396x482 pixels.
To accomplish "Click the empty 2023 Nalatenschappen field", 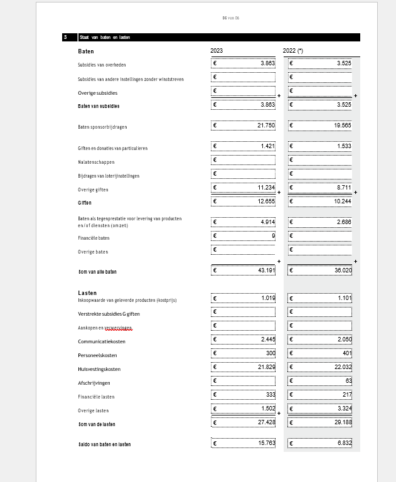I will coord(243,160).
